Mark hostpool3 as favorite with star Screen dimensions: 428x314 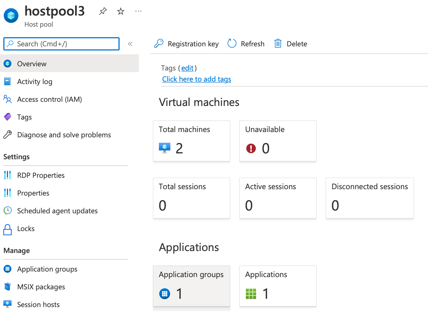pyautogui.click(x=121, y=11)
